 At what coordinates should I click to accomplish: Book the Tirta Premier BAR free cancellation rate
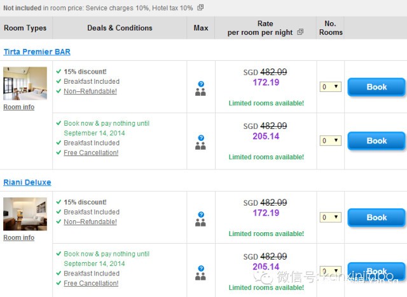click(x=376, y=141)
